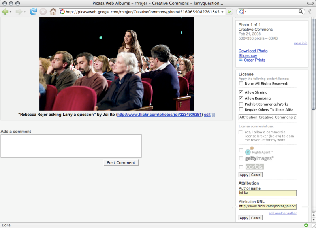Image resolution: width=316 pixels, height=228 pixels.
Task: Click the 'Photo 1 of 1' text
Action: [x=249, y=25]
